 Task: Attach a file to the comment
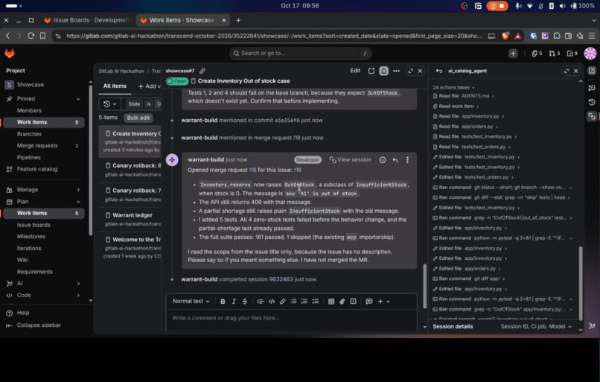pos(342,302)
